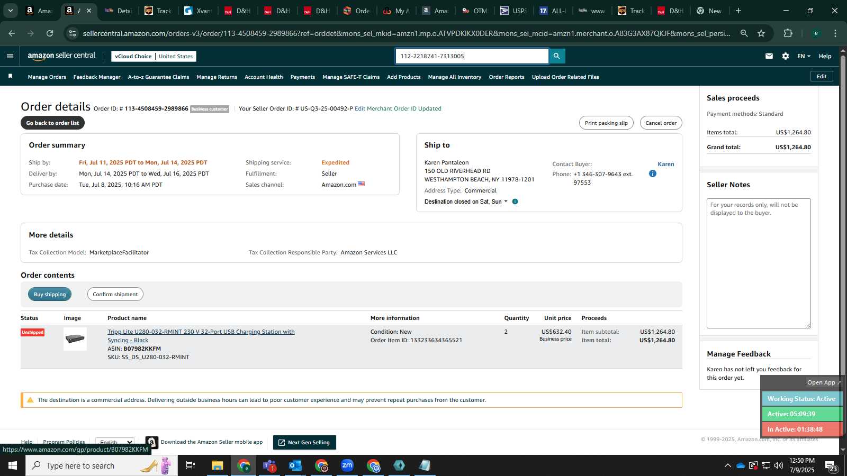The width and height of the screenshot is (847, 476).
Task: Open the tab search dropdown arrow
Action: [10, 11]
